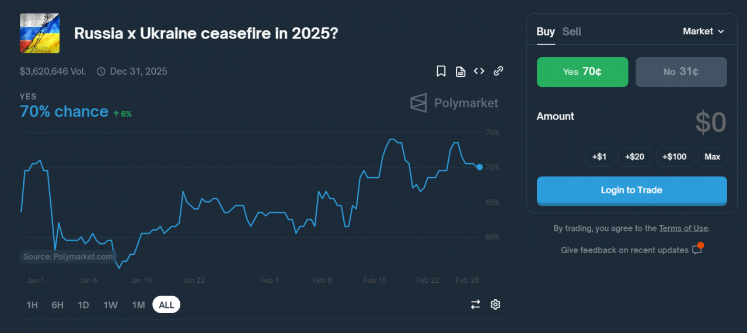
Task: Click the embed code icon
Action: tap(479, 71)
